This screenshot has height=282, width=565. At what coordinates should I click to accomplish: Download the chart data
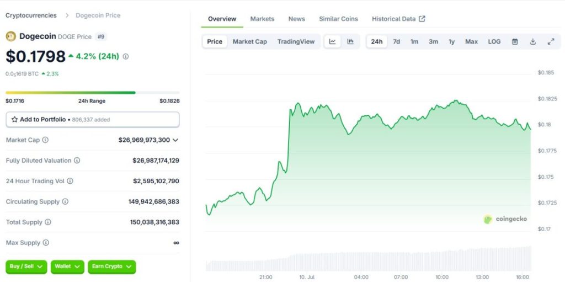532,41
